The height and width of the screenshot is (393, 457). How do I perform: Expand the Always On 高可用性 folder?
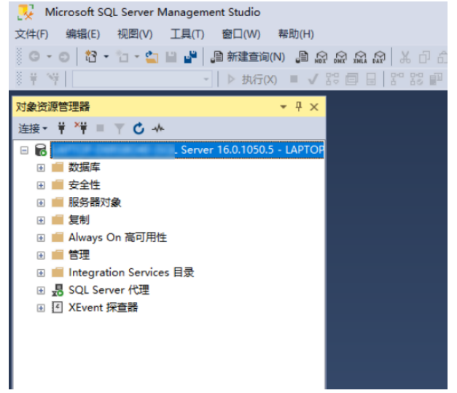click(x=41, y=238)
